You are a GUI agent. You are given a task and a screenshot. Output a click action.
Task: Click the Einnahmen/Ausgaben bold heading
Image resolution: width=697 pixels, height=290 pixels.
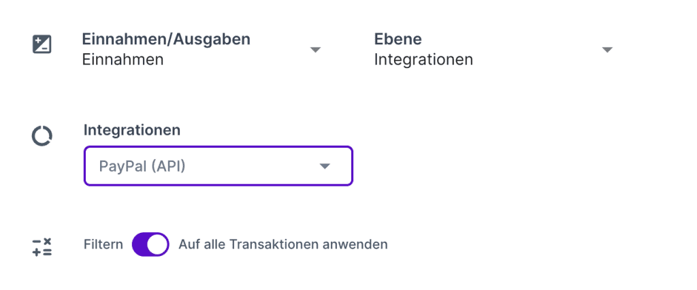tap(166, 39)
